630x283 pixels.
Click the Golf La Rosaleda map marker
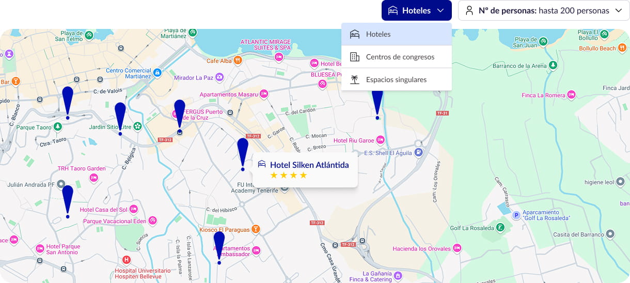(x=500, y=227)
